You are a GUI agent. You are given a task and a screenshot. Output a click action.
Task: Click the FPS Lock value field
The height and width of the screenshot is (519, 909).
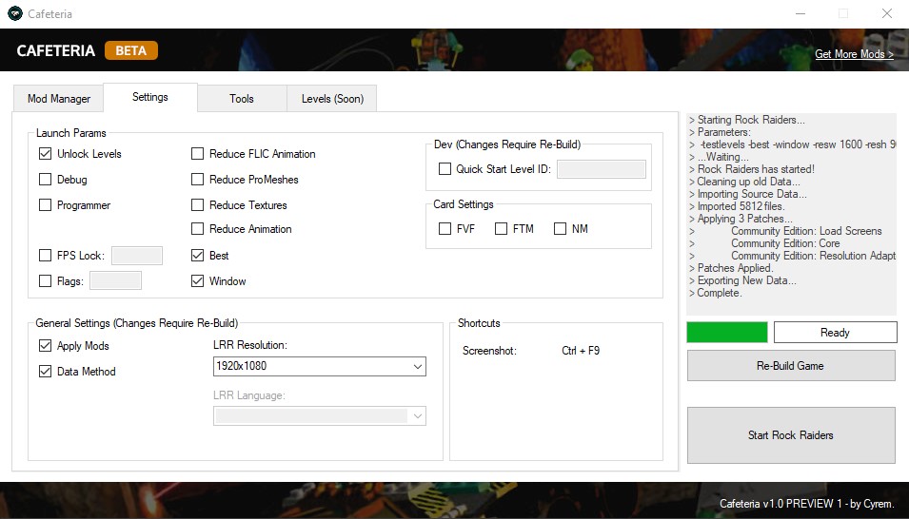[x=137, y=256]
